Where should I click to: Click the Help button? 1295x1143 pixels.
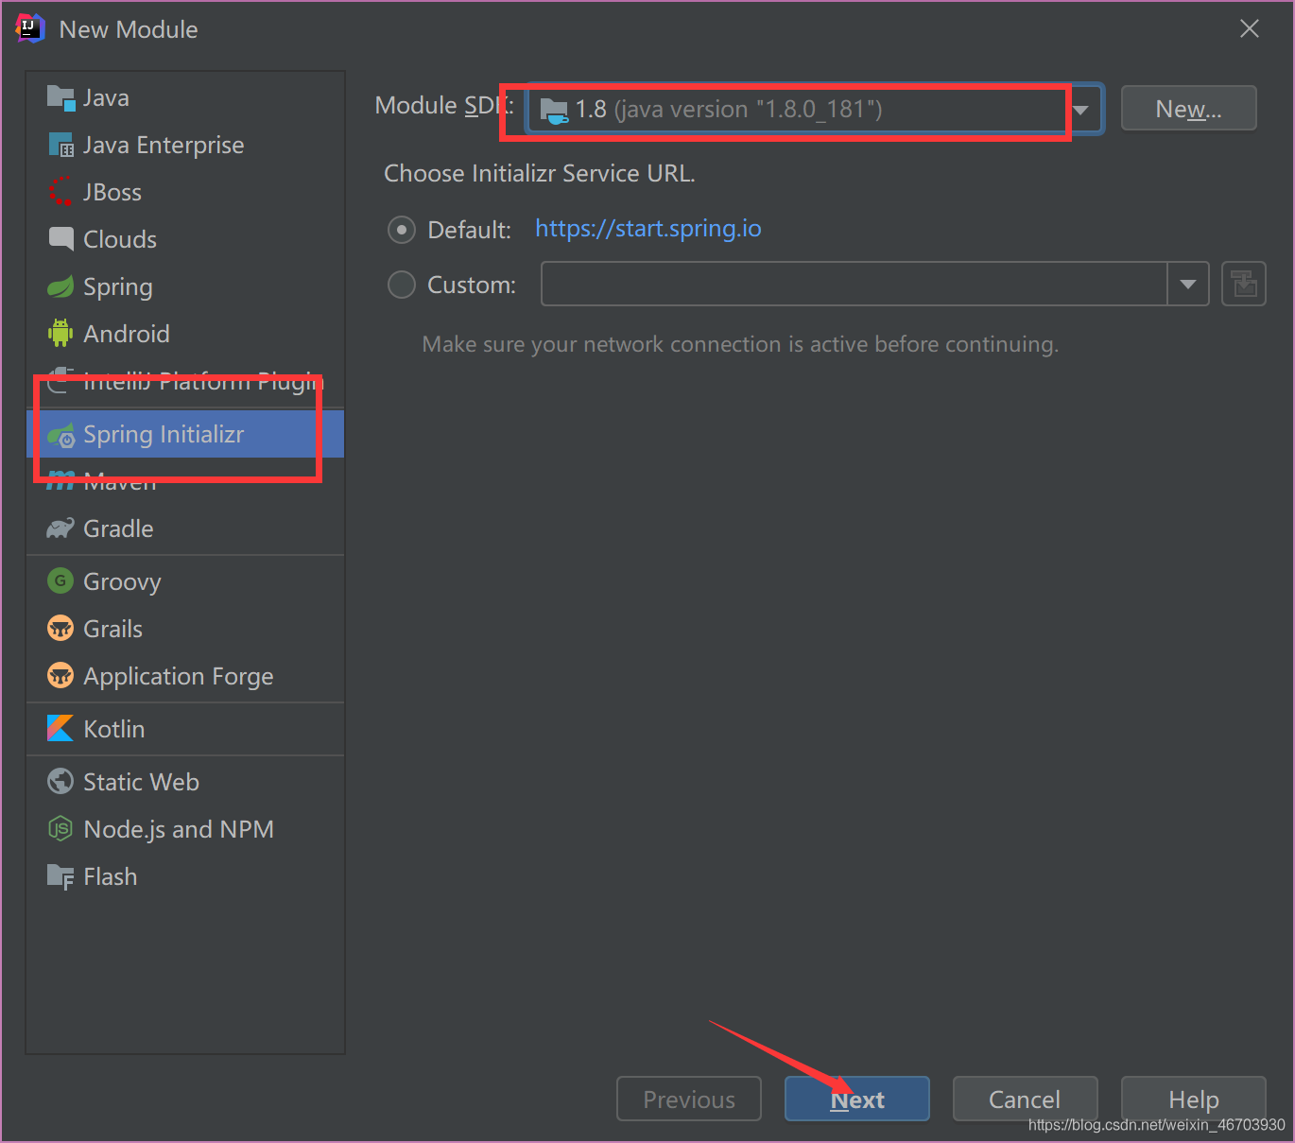(1193, 1099)
